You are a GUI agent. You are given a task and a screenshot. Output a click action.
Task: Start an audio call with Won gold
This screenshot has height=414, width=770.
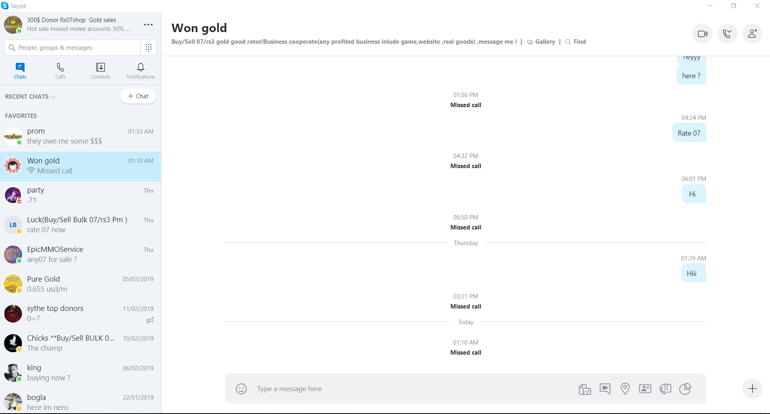(x=727, y=34)
